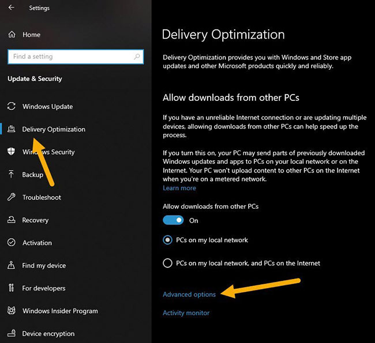
Task: Go to Windows Security section
Action: [x=48, y=152]
